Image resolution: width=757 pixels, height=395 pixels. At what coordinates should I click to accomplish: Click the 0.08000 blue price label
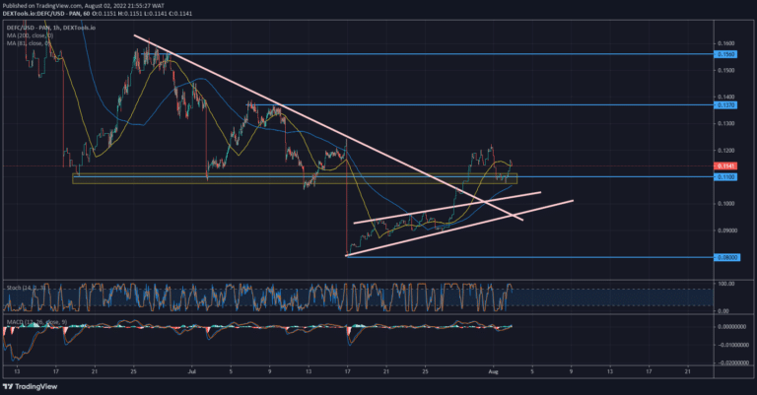pyautogui.click(x=727, y=257)
